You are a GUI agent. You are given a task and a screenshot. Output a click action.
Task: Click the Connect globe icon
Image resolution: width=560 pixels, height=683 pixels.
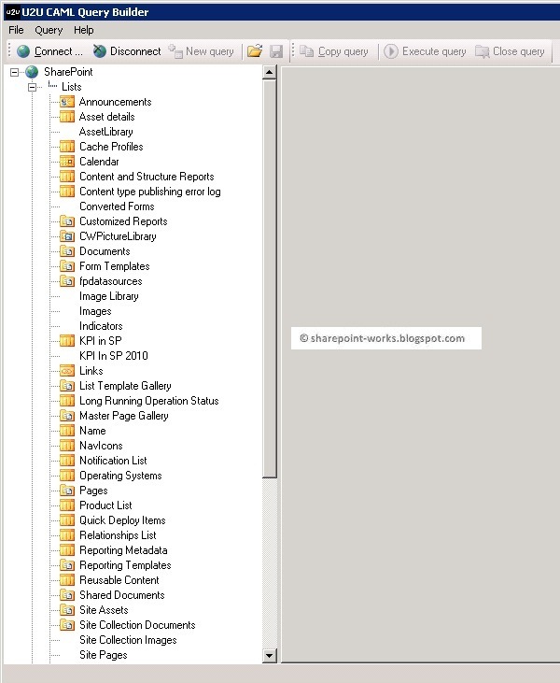[23, 51]
